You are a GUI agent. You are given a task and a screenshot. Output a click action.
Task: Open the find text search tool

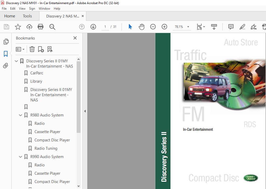coord(52,27)
